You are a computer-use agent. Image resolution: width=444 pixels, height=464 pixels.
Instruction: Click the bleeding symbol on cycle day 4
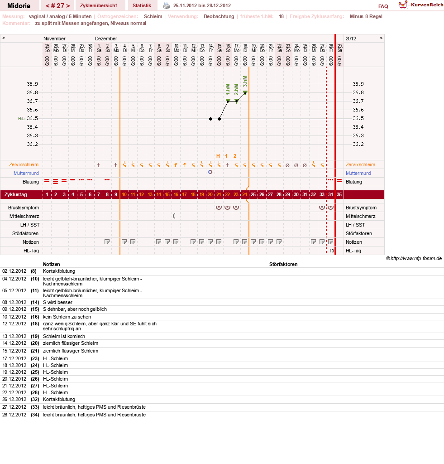73,179
